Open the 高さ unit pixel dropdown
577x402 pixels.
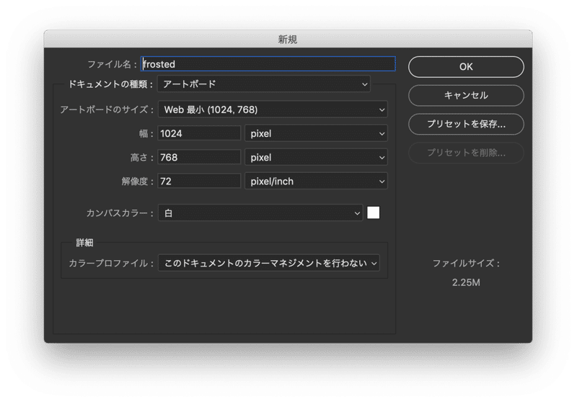pyautogui.click(x=316, y=157)
